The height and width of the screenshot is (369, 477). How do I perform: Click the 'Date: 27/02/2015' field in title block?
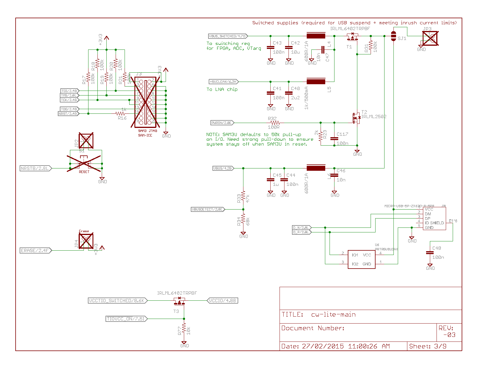pos(335,346)
